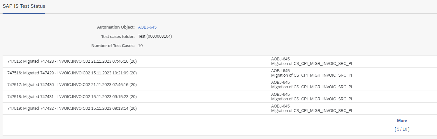Click the migration description in row 747518
Screen dimensions: 437x139
311,99
